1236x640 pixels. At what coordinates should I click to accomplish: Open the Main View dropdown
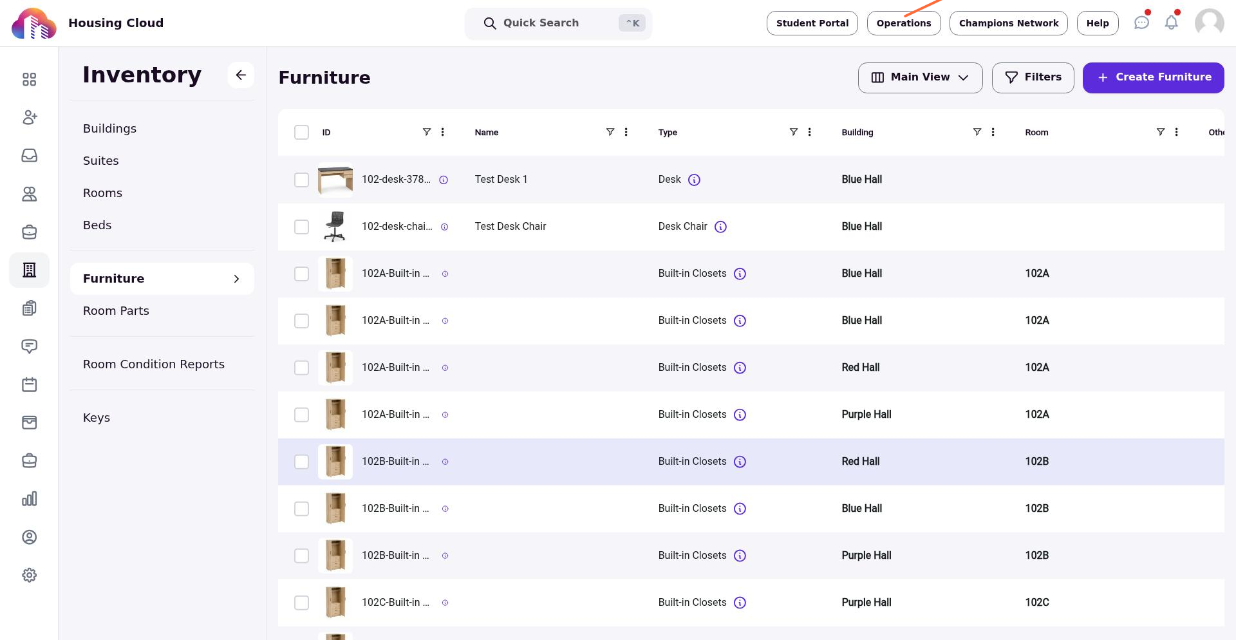(920, 78)
